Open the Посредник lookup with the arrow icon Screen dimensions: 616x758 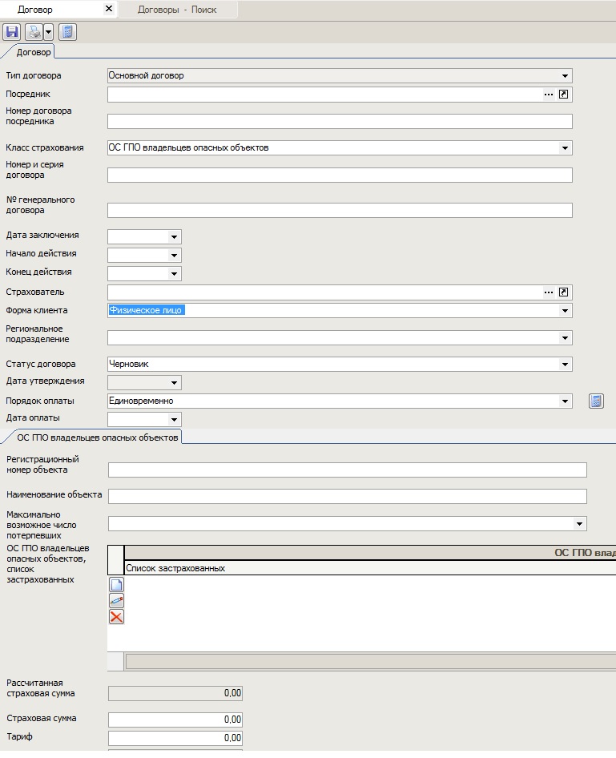pyautogui.click(x=564, y=95)
